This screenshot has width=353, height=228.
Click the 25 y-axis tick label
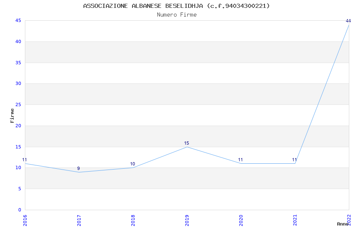click(x=18, y=105)
